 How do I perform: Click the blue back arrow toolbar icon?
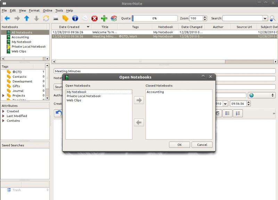point(7,18)
